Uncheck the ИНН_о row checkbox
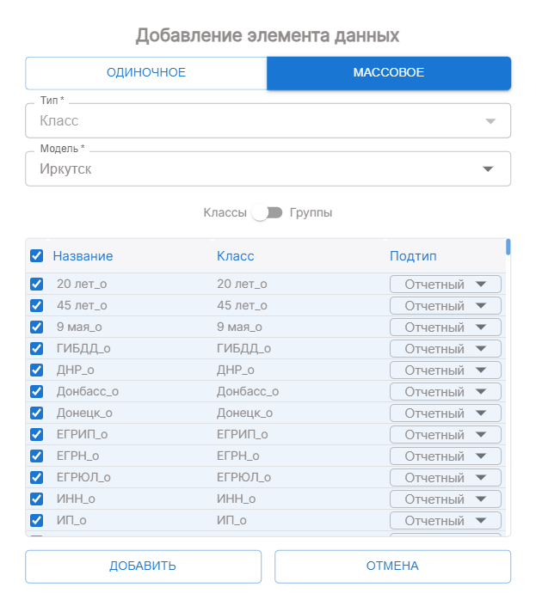 (37, 499)
